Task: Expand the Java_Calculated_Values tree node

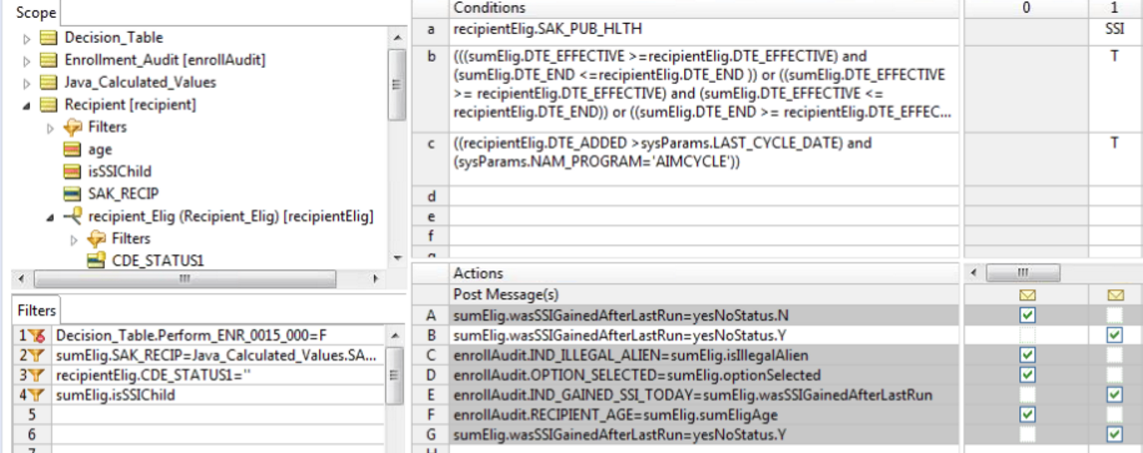Action: point(27,83)
